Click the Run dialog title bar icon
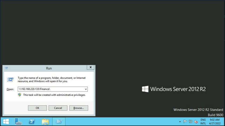The width and height of the screenshot is (225, 126). (6, 68)
